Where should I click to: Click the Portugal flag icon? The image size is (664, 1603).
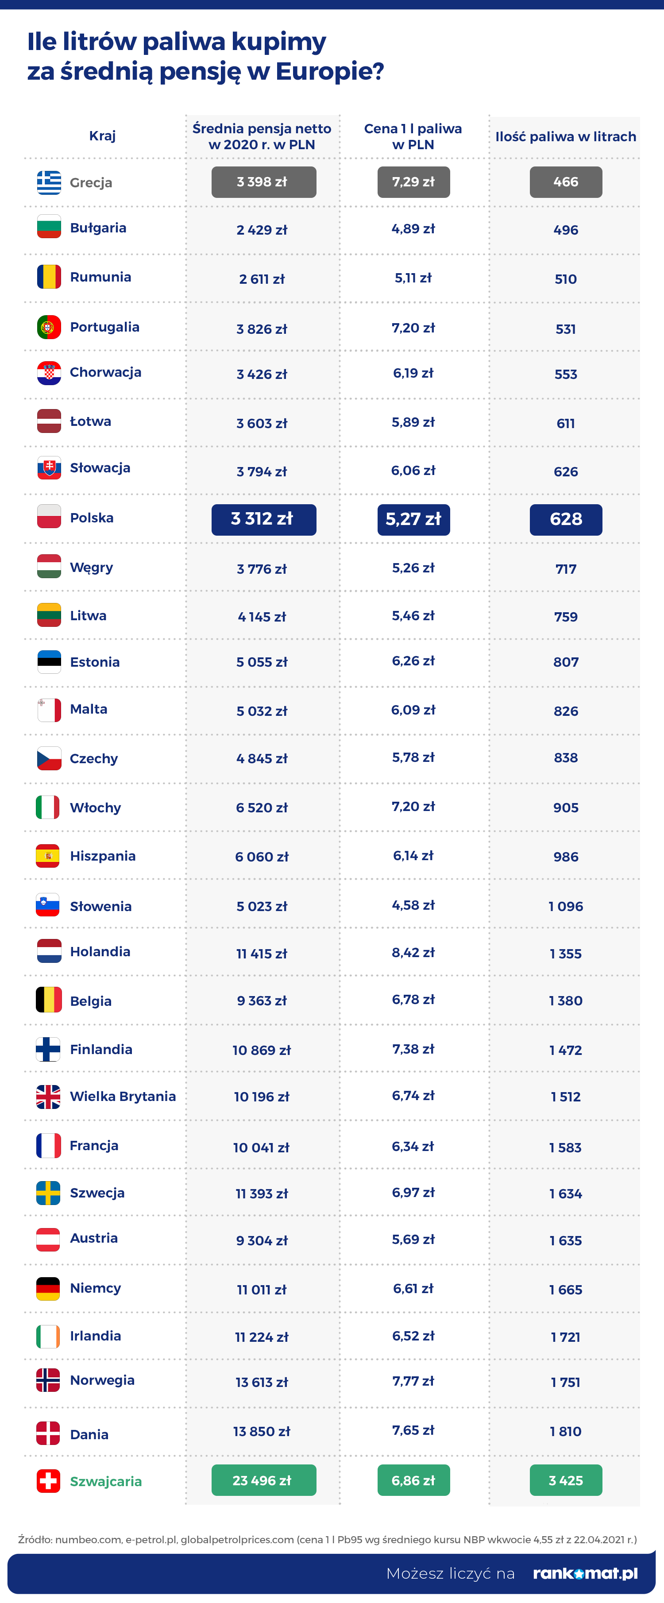(x=49, y=327)
